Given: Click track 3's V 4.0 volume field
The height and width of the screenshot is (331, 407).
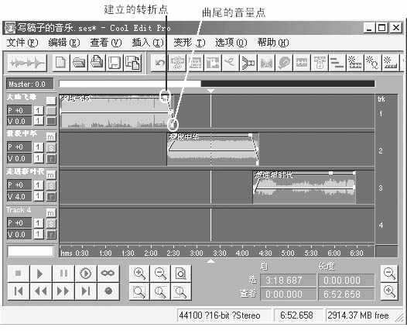Looking at the screenshot, I should point(19,197).
